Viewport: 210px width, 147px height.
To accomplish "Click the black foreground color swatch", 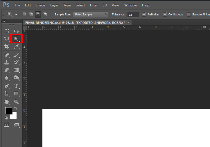I will 9,111.
